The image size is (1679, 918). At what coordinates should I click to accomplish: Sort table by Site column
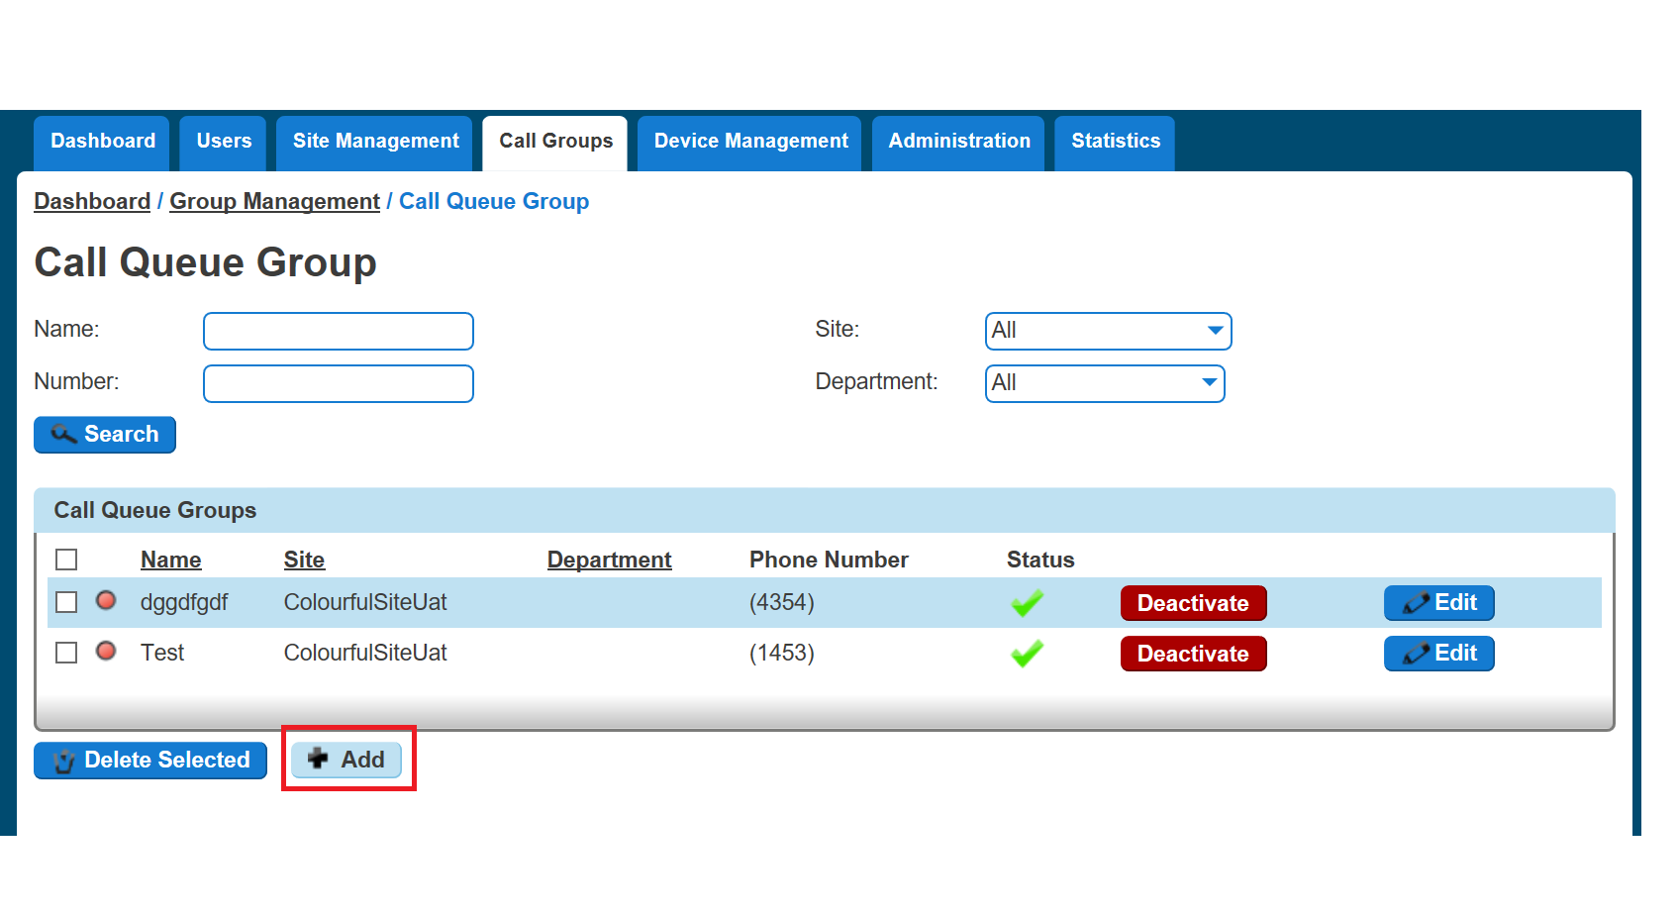(x=304, y=561)
